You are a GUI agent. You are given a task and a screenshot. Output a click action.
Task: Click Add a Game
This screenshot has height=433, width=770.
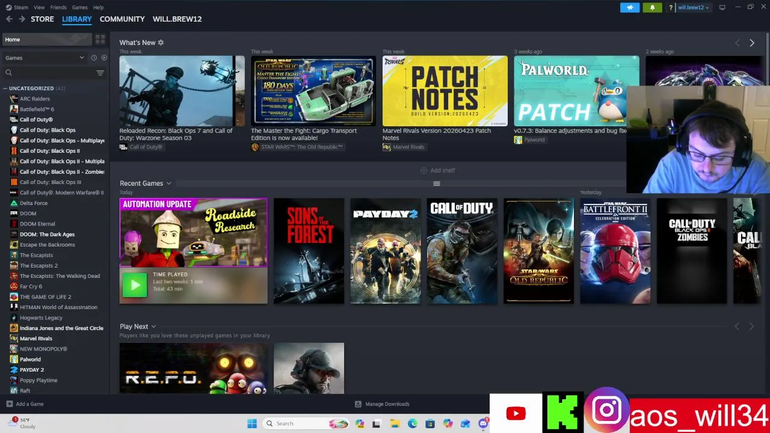click(x=25, y=404)
